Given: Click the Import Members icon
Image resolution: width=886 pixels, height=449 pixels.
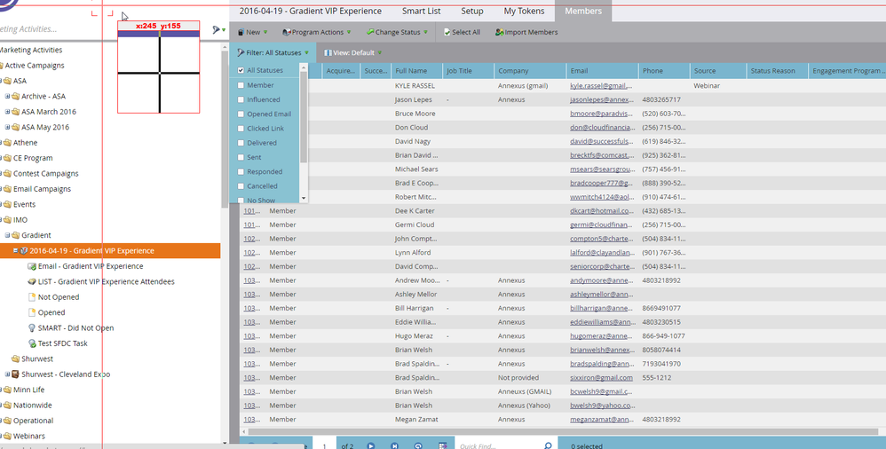Looking at the screenshot, I should 500,33.
